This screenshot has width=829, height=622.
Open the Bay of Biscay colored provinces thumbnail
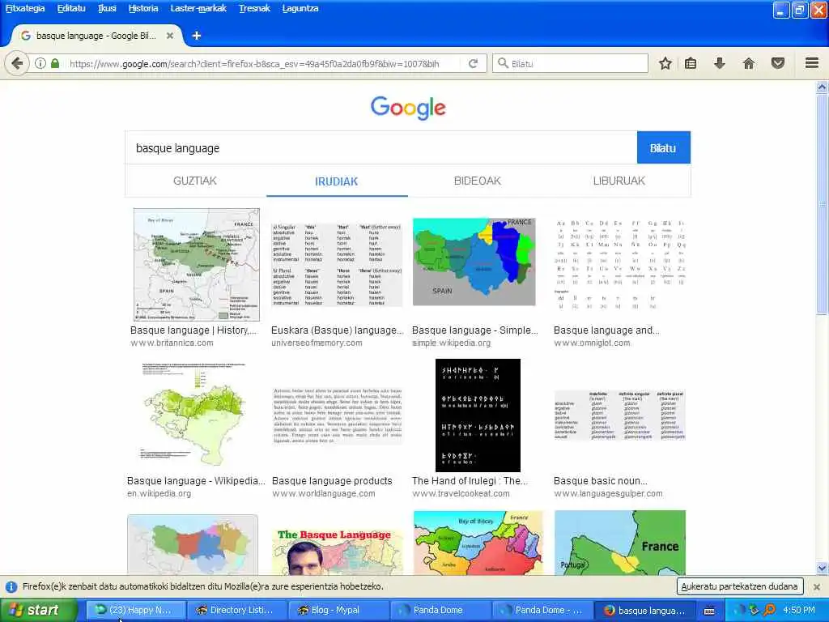[478, 543]
